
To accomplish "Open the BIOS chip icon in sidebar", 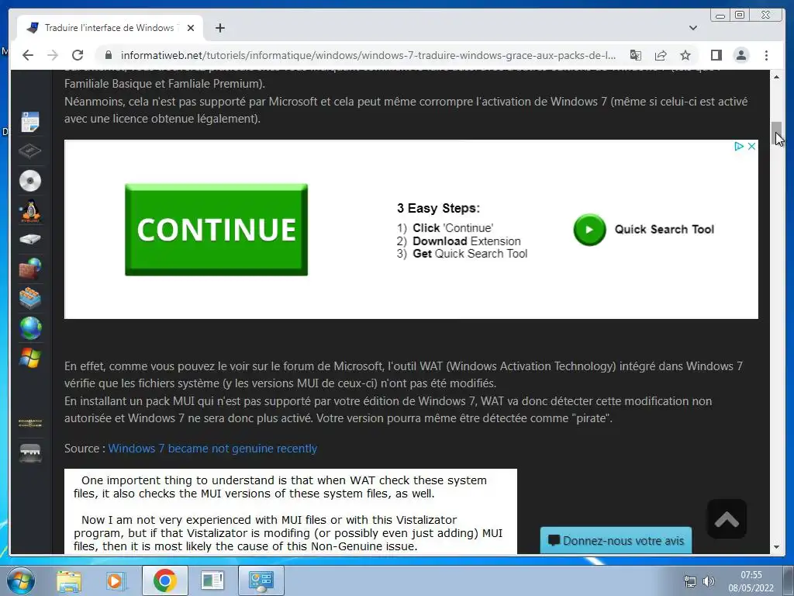I will (x=30, y=151).
